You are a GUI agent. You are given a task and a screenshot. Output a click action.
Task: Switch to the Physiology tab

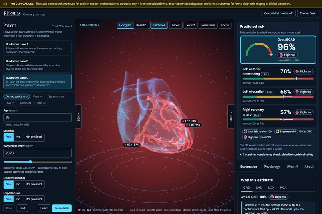pos(272,167)
